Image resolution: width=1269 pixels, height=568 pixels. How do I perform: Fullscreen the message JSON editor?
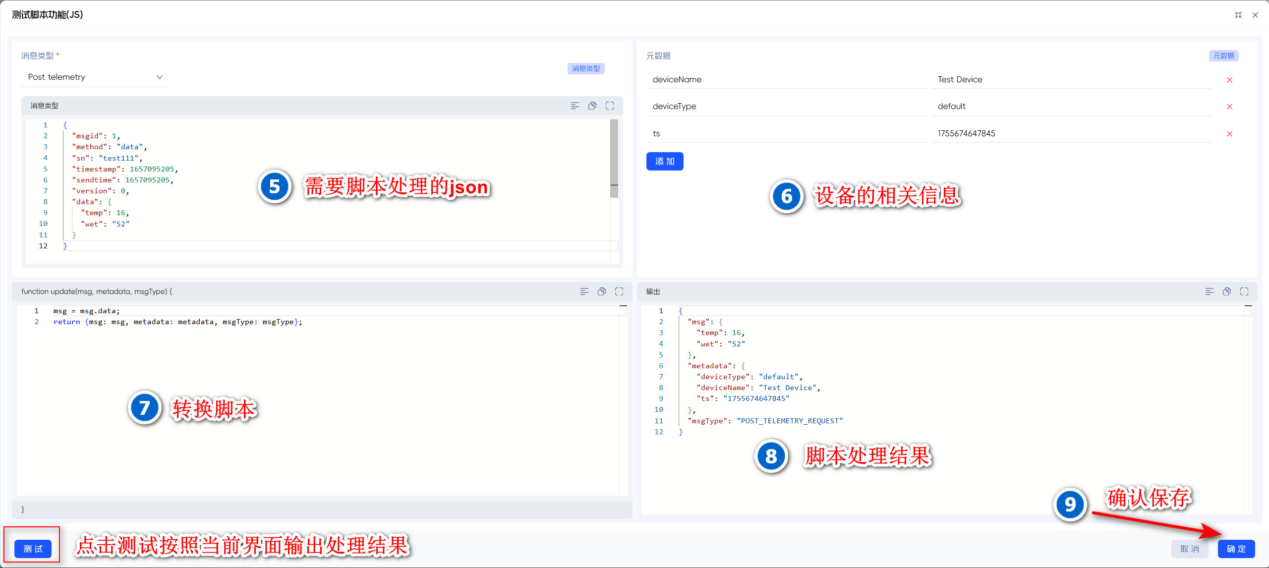tap(610, 106)
